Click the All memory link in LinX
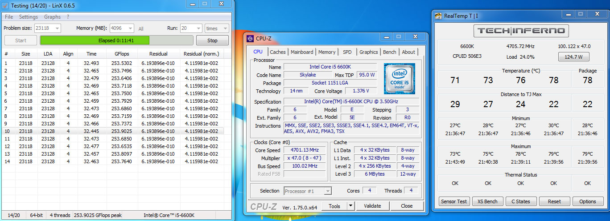The image size is (610, 221). [x=141, y=28]
